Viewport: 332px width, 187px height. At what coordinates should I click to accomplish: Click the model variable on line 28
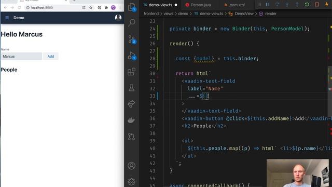[x=204, y=59]
